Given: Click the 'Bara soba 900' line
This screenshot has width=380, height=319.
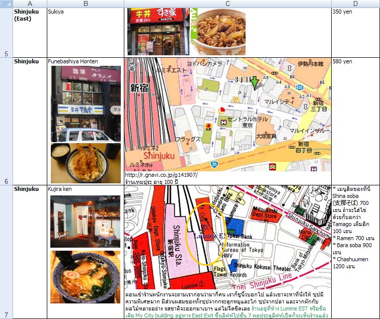Looking at the screenshot, I should pyautogui.click(x=352, y=249).
